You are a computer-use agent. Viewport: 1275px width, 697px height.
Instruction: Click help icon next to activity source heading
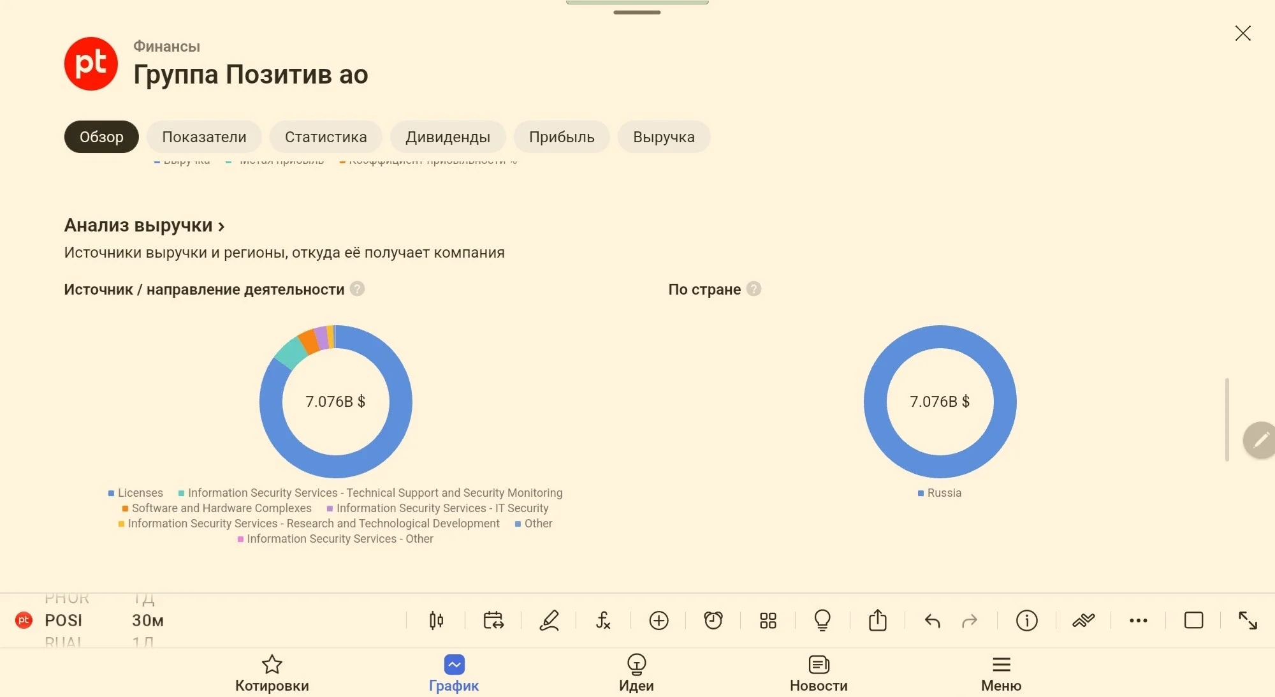coord(358,289)
